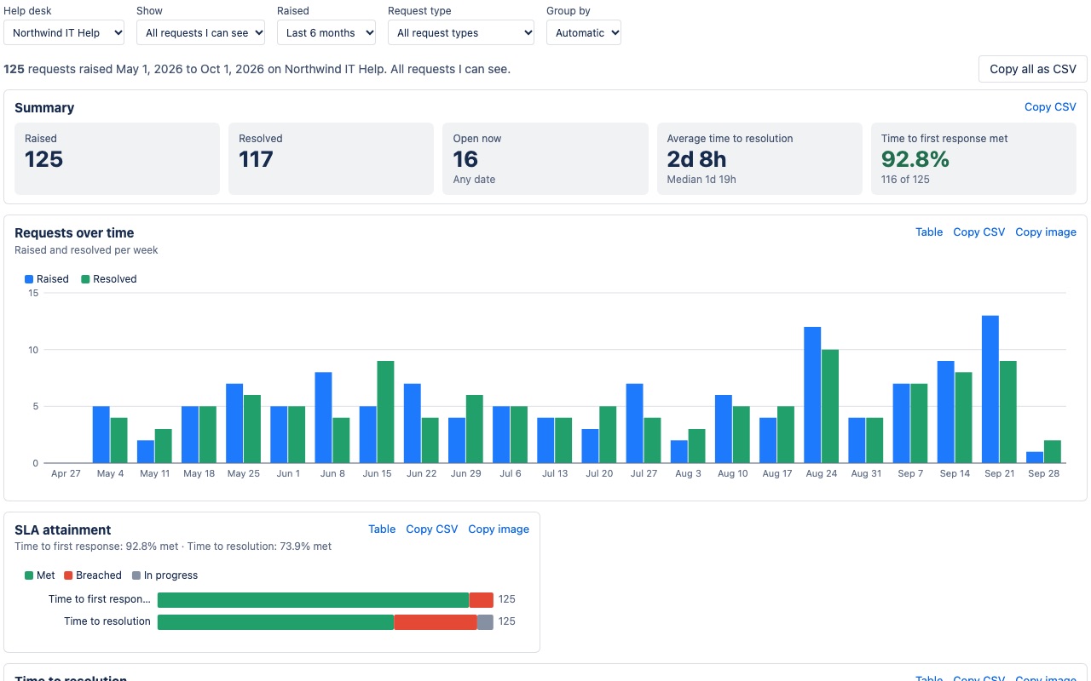Toggle the Met legend entry
The height and width of the screenshot is (681, 1091).
40,575
